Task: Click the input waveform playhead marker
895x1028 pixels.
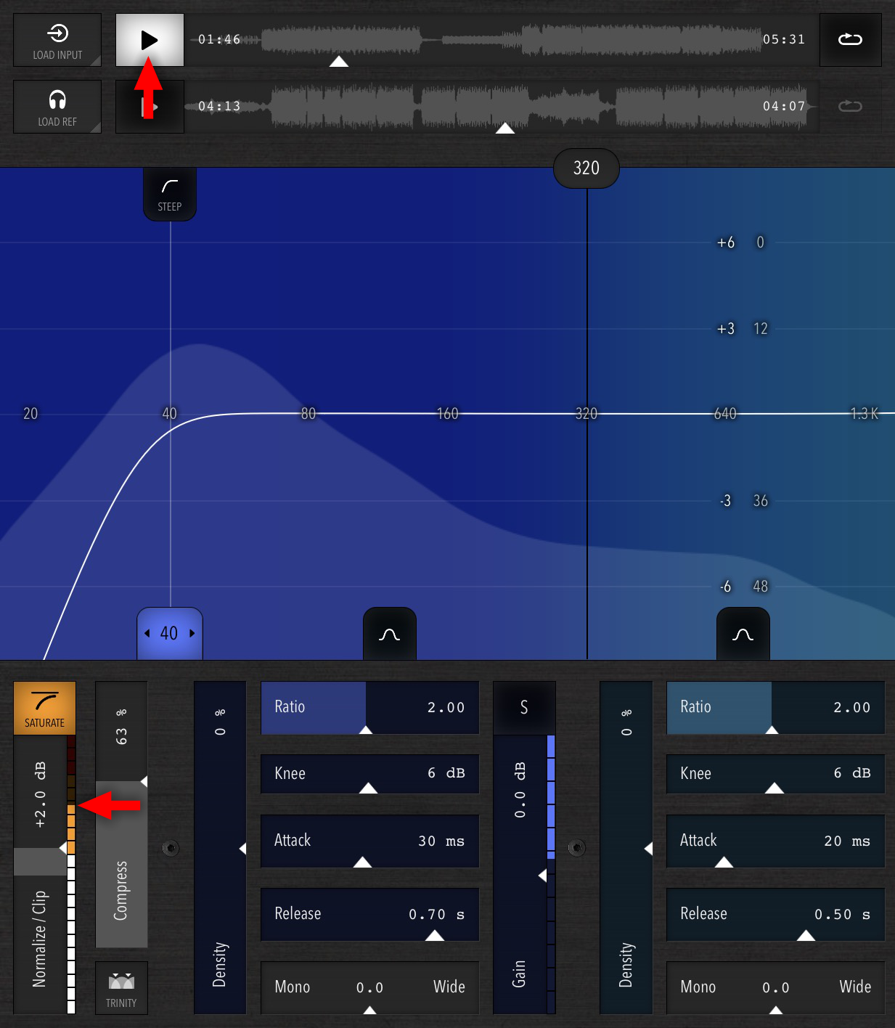Action: click(x=339, y=62)
